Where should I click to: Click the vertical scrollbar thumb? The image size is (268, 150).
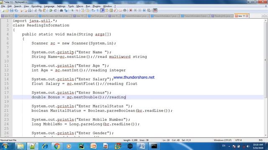pyautogui.click(x=265, y=60)
